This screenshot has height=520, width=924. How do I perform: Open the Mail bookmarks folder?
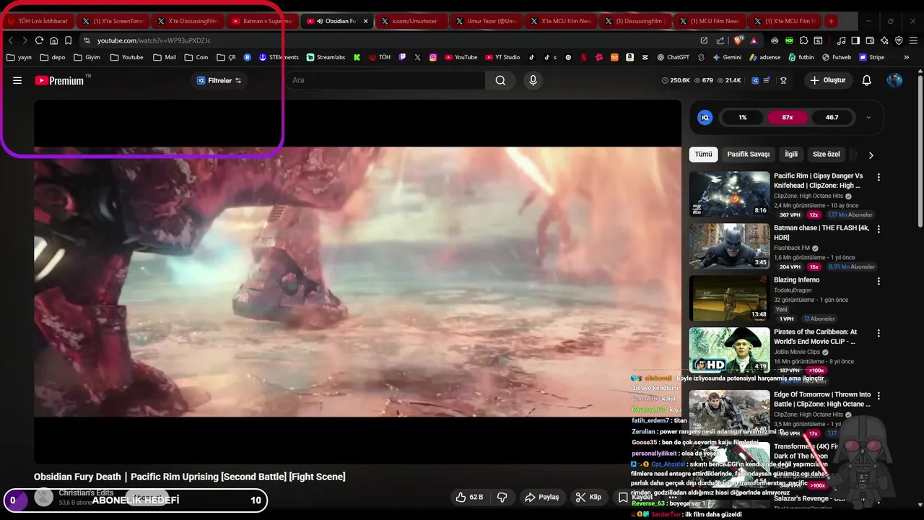165,57
